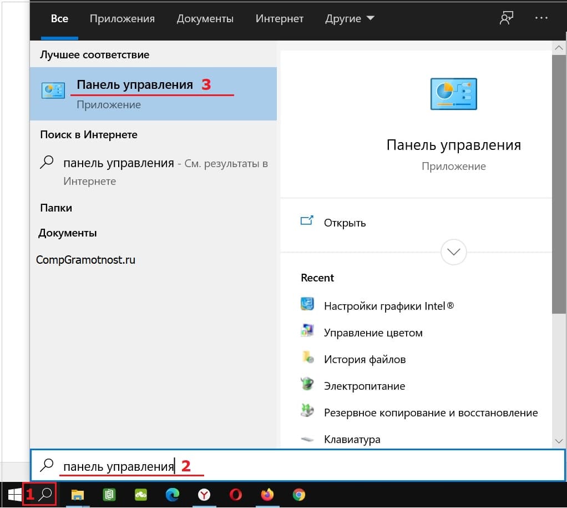
Task: Launch File Explorer from the taskbar
Action: point(78,495)
